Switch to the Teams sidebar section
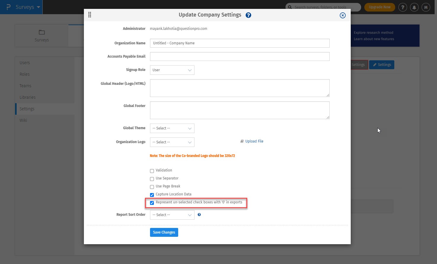 click(x=25, y=86)
